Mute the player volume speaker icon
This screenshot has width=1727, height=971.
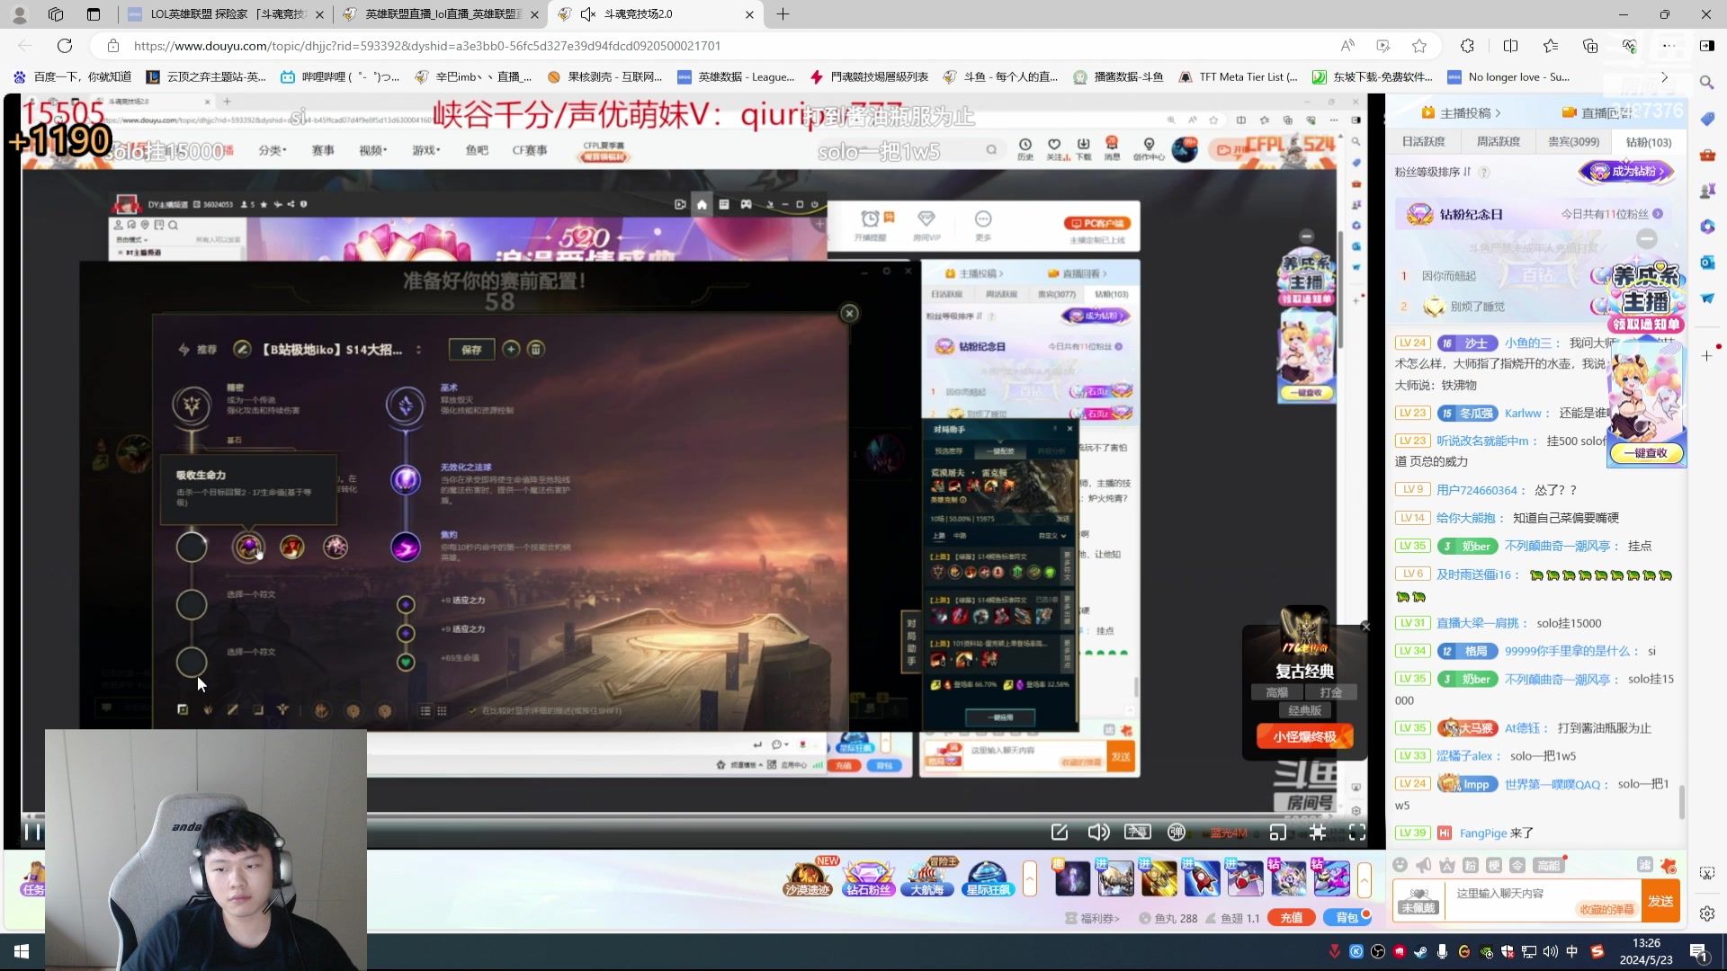click(x=1098, y=832)
